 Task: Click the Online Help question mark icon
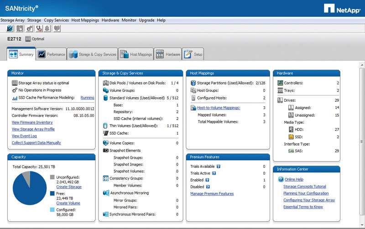(281, 179)
